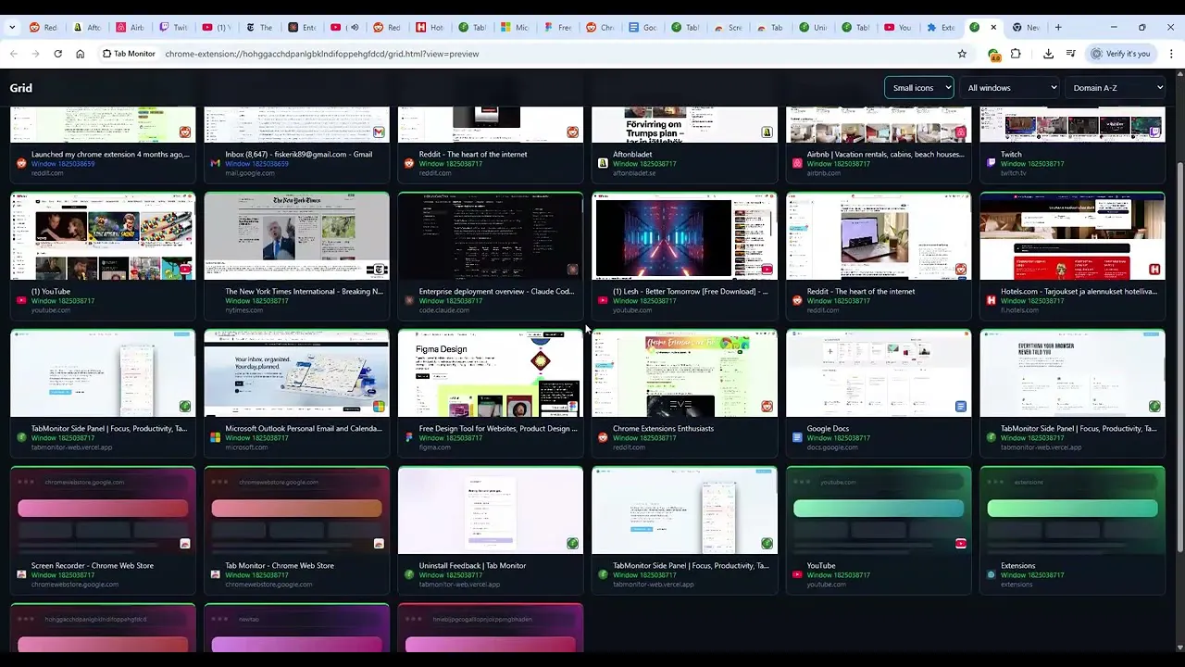Open the Google Docs tab thumbnail
Image resolution: width=1185 pixels, height=667 pixels.
pos(879,373)
